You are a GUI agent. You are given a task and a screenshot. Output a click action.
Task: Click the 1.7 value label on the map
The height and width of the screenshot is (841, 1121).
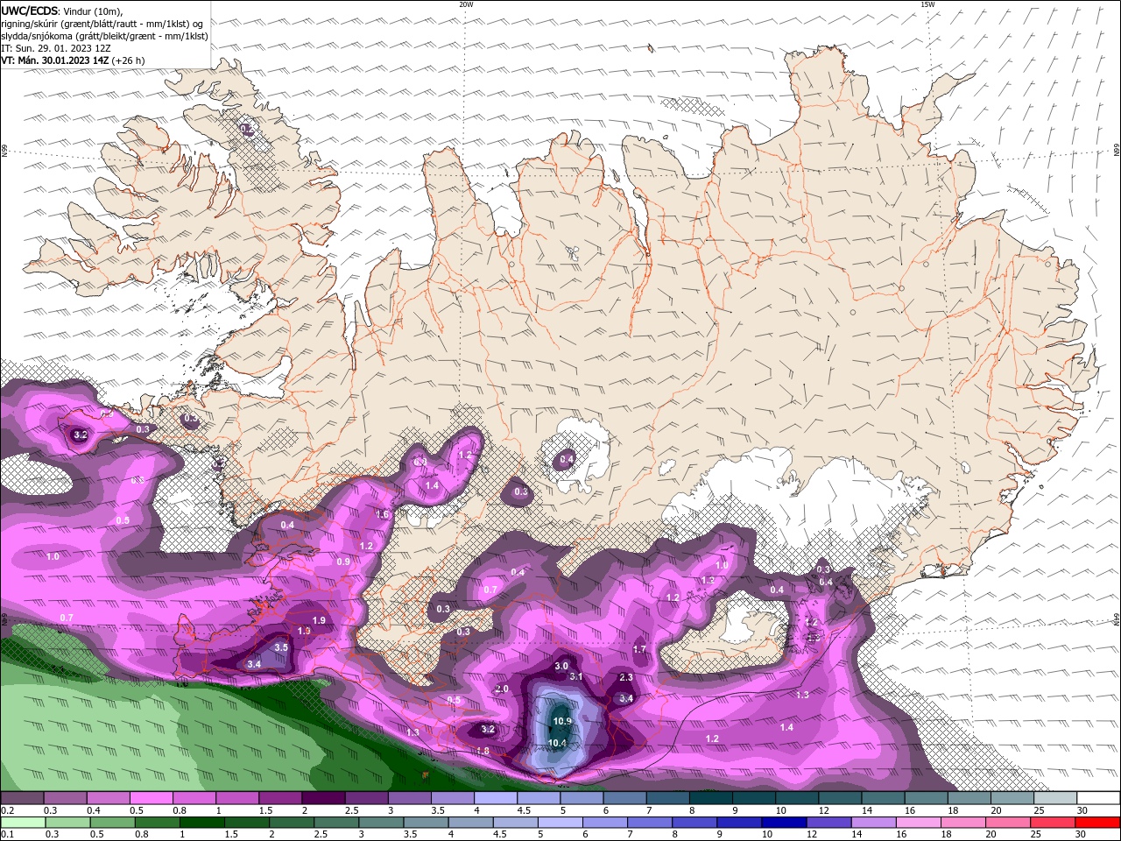[x=639, y=650]
